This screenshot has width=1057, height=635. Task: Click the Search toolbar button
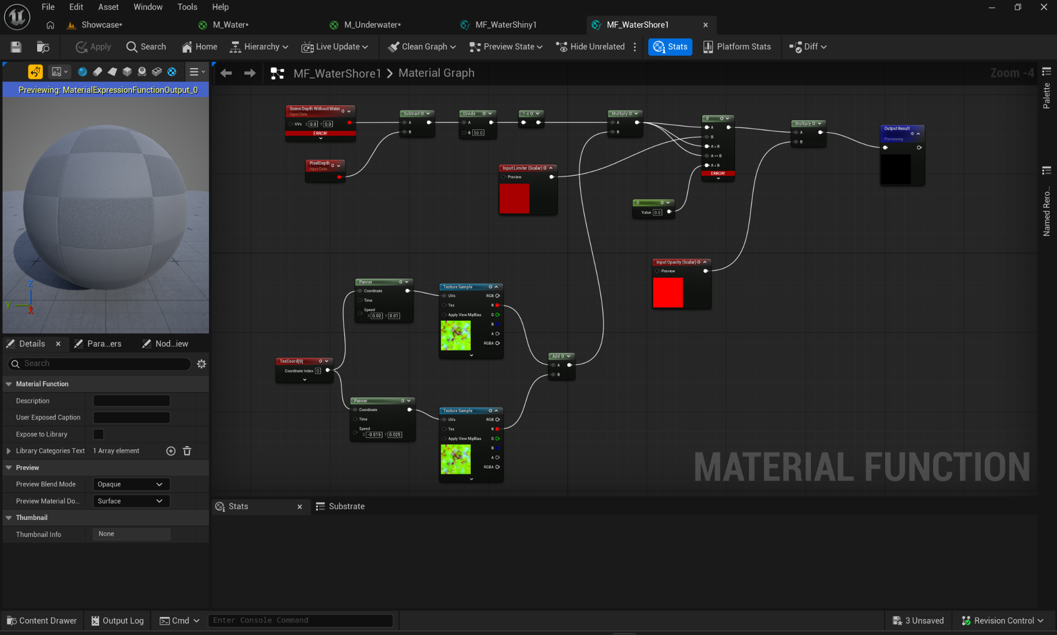point(146,47)
